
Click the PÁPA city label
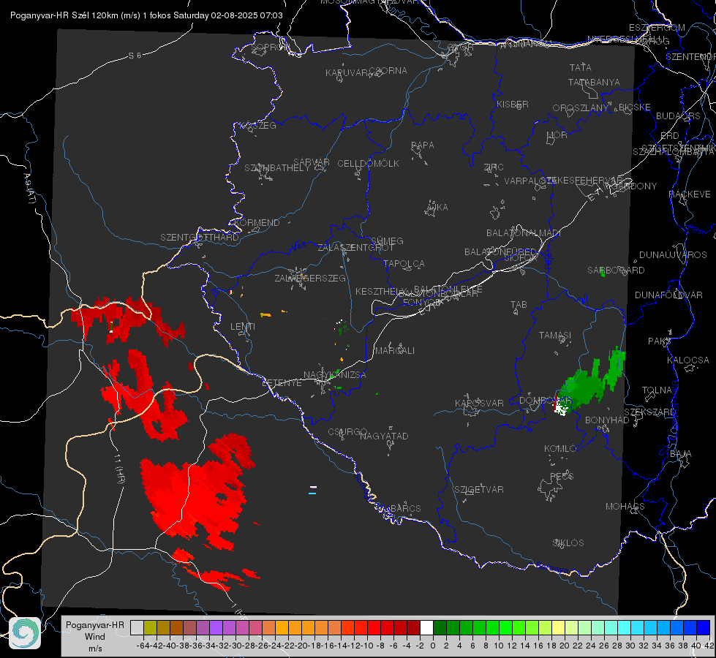click(x=423, y=145)
